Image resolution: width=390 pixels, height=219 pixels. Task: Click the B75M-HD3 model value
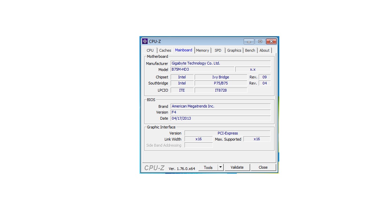click(x=202, y=70)
